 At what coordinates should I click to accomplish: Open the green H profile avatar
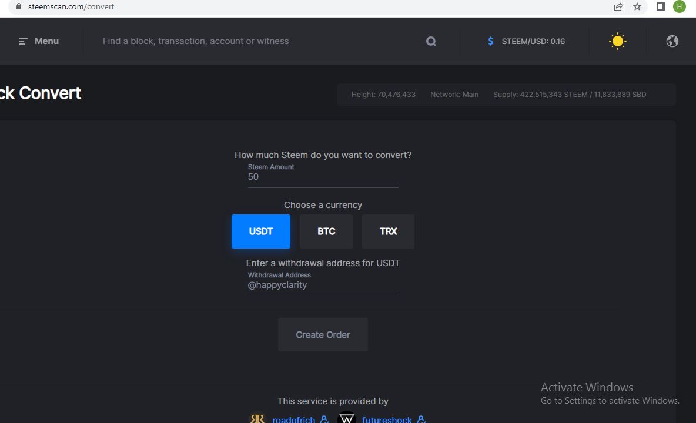point(679,6)
